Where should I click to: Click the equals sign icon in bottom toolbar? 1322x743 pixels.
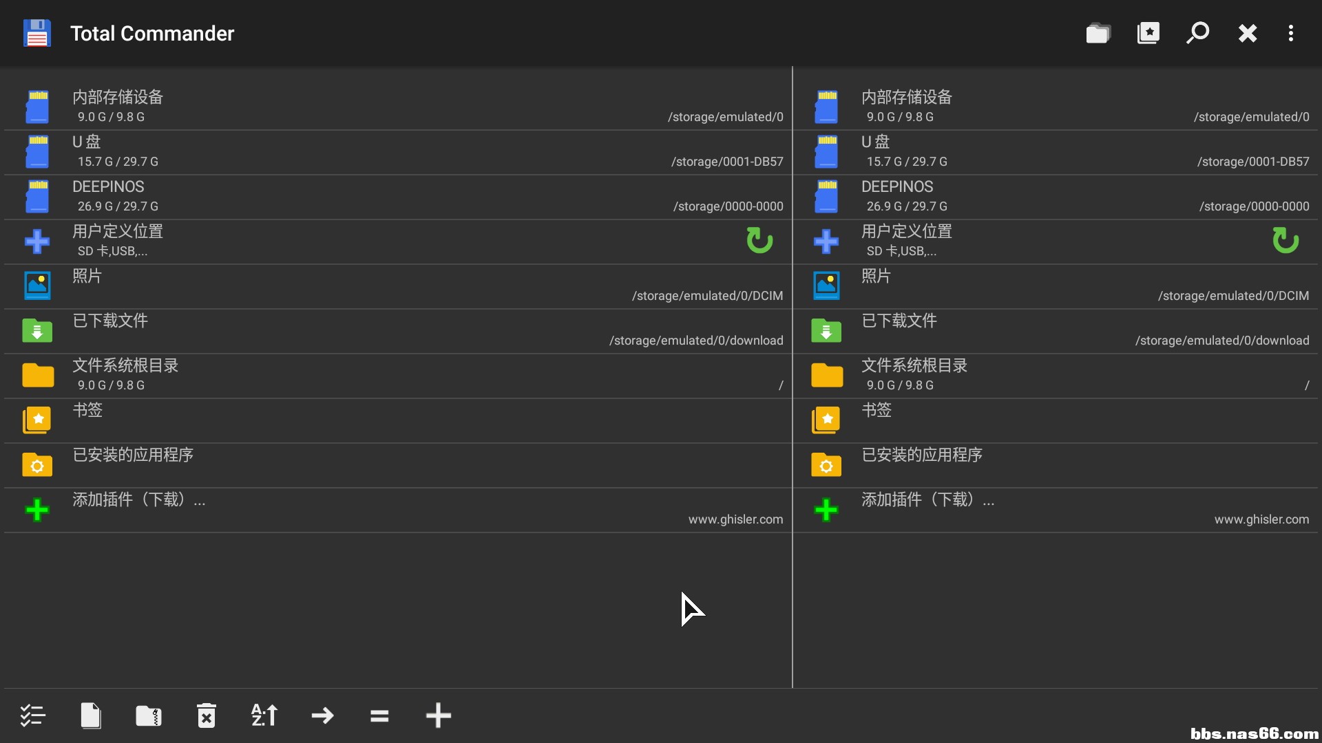[379, 716]
